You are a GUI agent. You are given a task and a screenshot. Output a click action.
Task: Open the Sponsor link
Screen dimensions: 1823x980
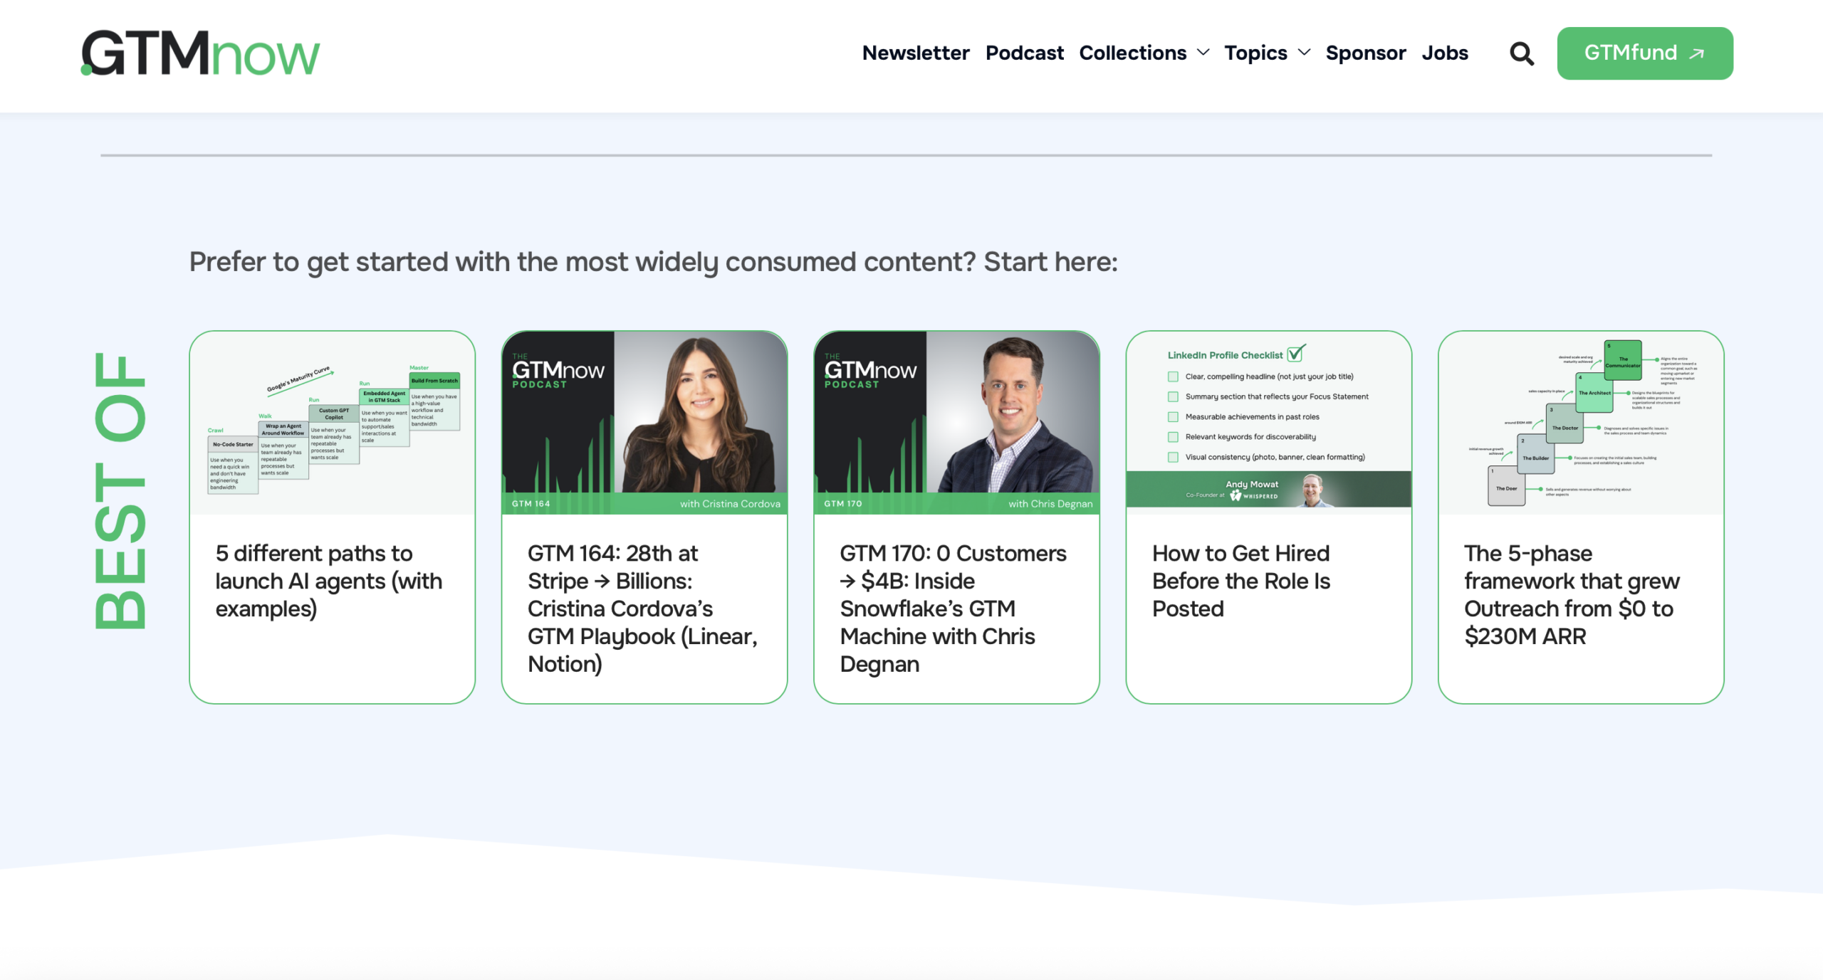(1365, 53)
